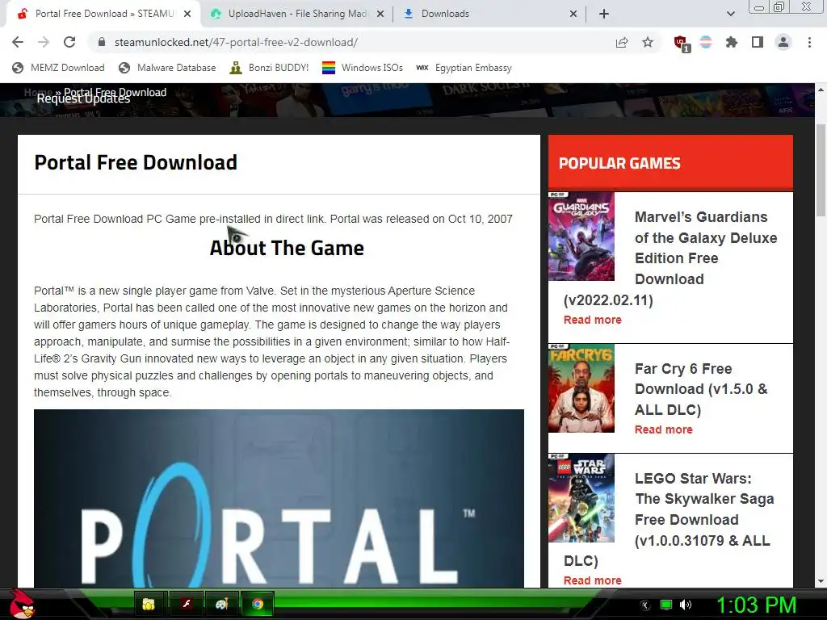Open the Chrome profile avatar
This screenshot has height=620, width=827.
[783, 42]
